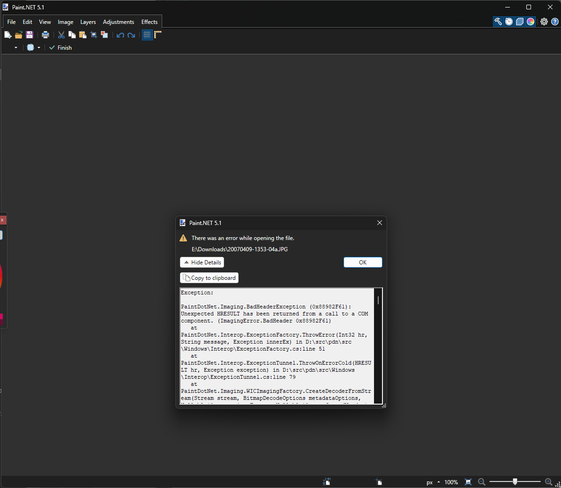Click the zoom out magnifier icon
Image resolution: width=561 pixels, height=488 pixels.
pos(482,482)
